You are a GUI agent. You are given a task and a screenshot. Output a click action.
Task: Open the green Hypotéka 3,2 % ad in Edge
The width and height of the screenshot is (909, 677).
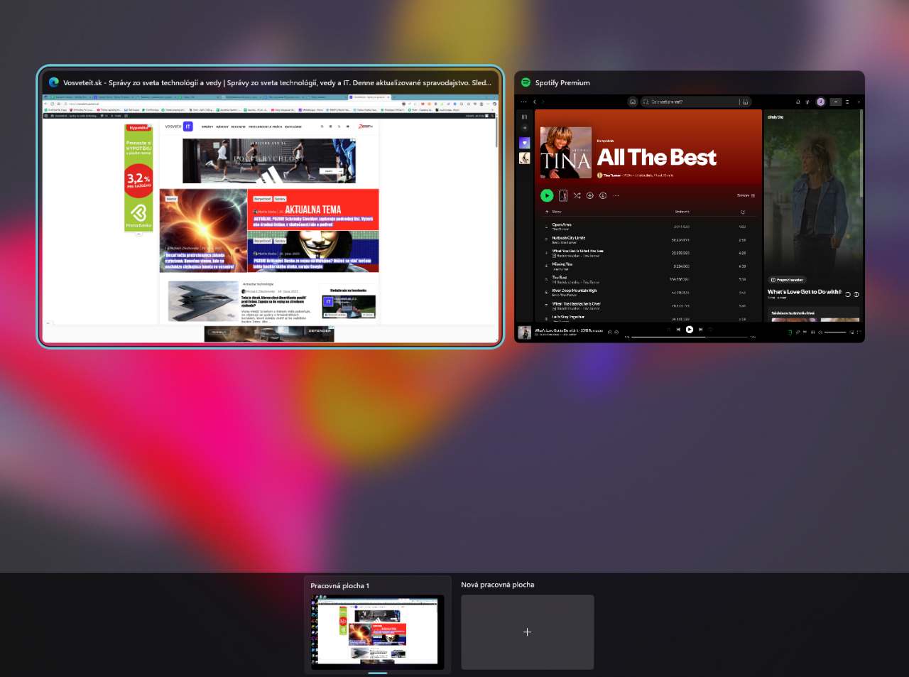click(x=138, y=177)
